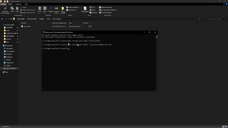228x128 pixels.
Task: Create a Nueva carpeta
Action: click(x=63, y=10)
